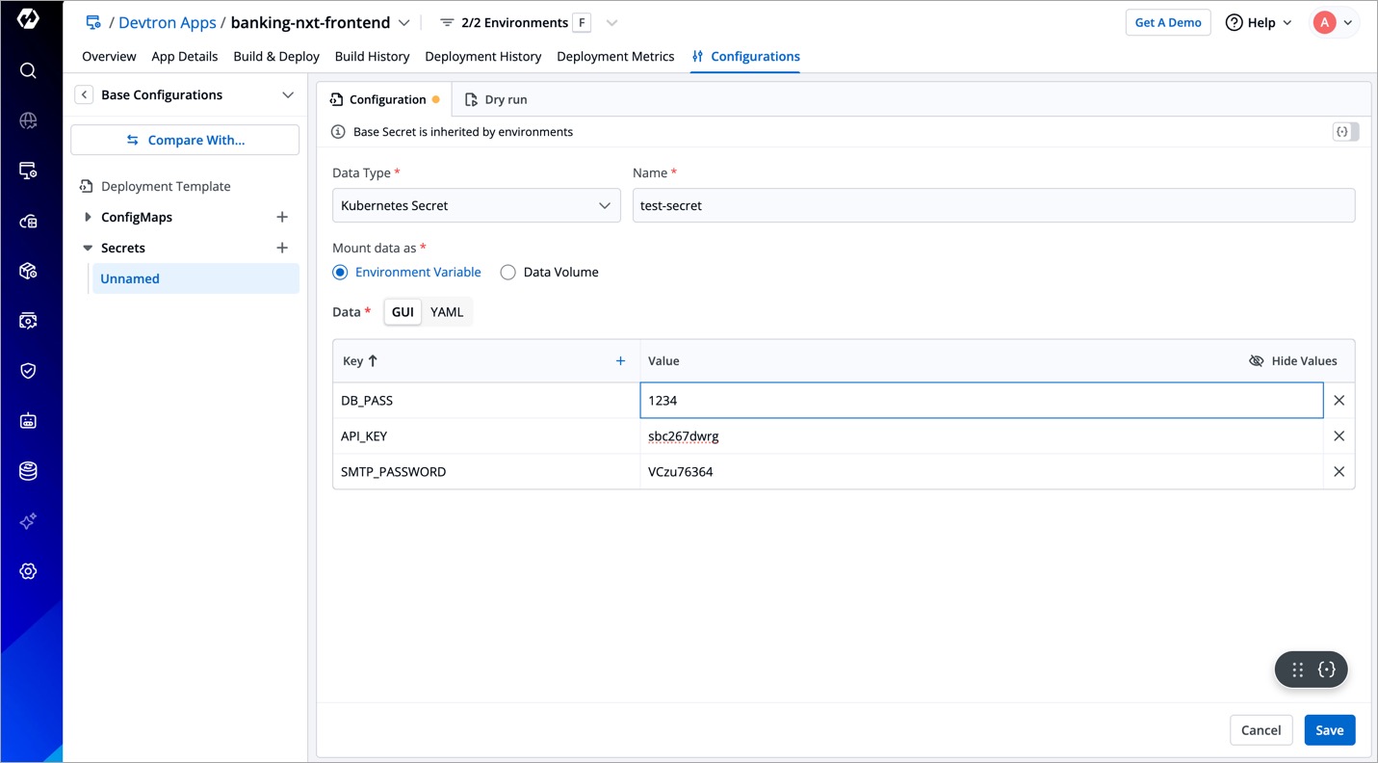
Task: Open the Data Type dropdown
Action: point(476,206)
